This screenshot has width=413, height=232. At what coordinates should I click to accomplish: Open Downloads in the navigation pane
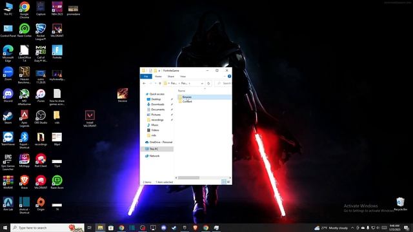pyautogui.click(x=156, y=104)
